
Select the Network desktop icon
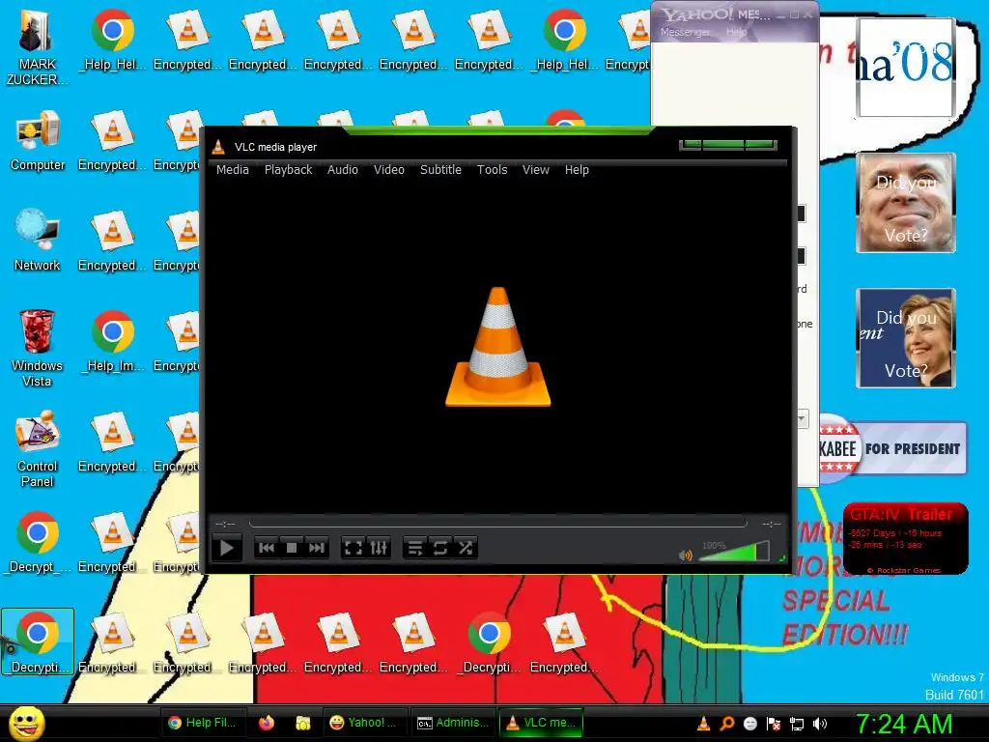38,241
